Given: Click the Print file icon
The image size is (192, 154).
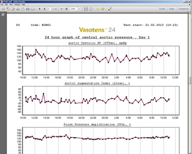Looking at the screenshot, I should coord(28,9).
